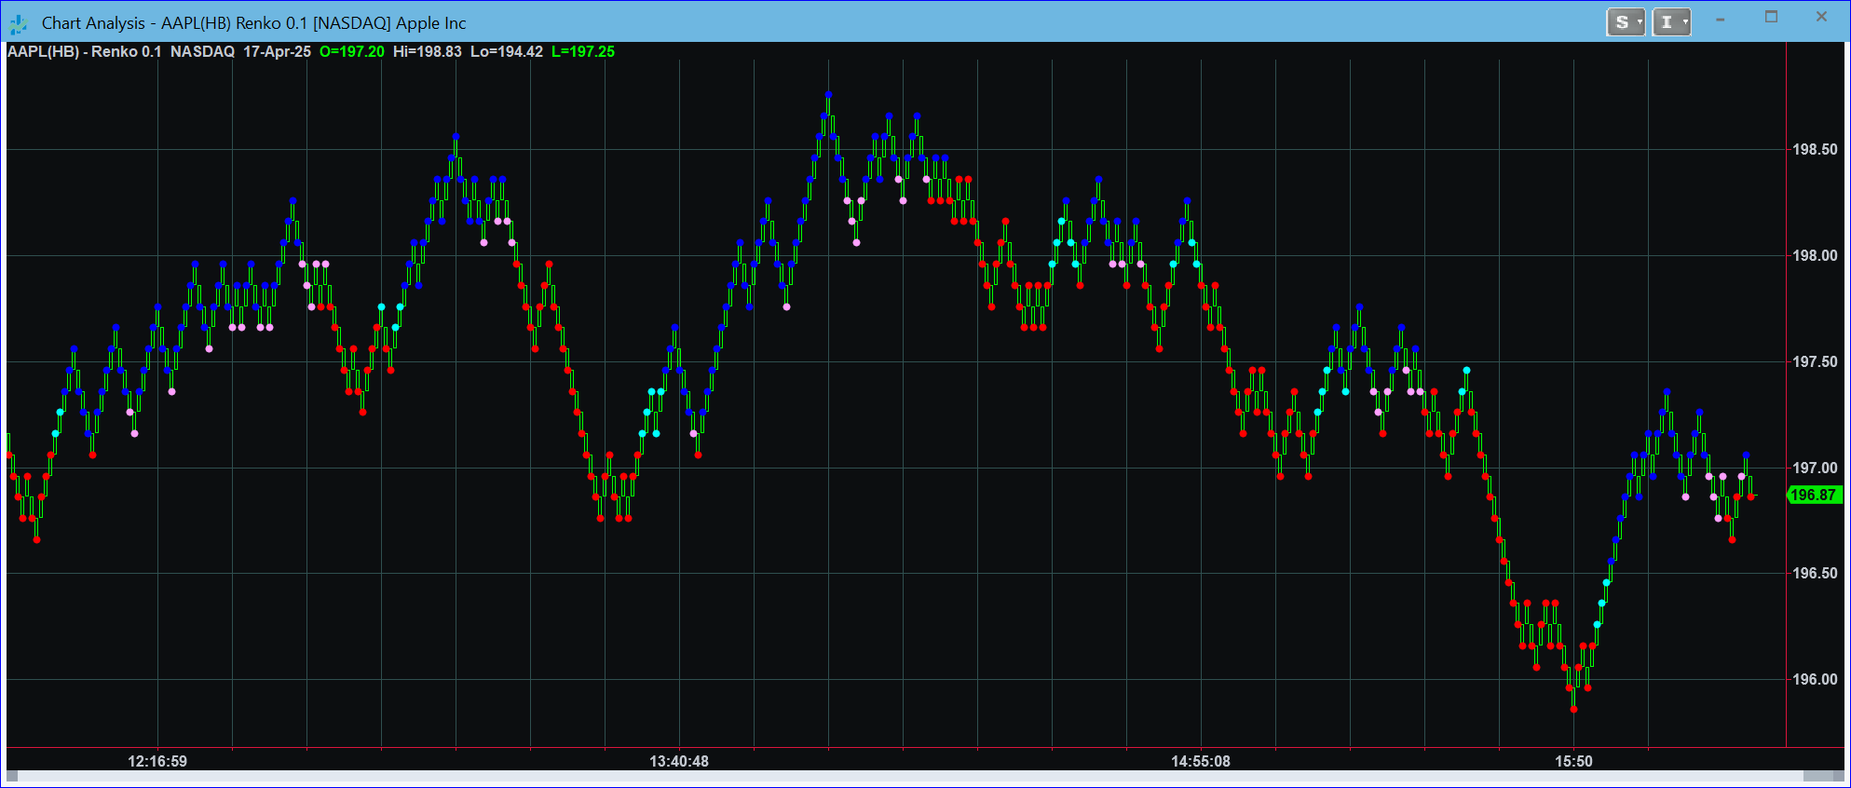Click the Chart Analysis app icon in title bar
This screenshot has width=1851, height=788.
(18, 23)
